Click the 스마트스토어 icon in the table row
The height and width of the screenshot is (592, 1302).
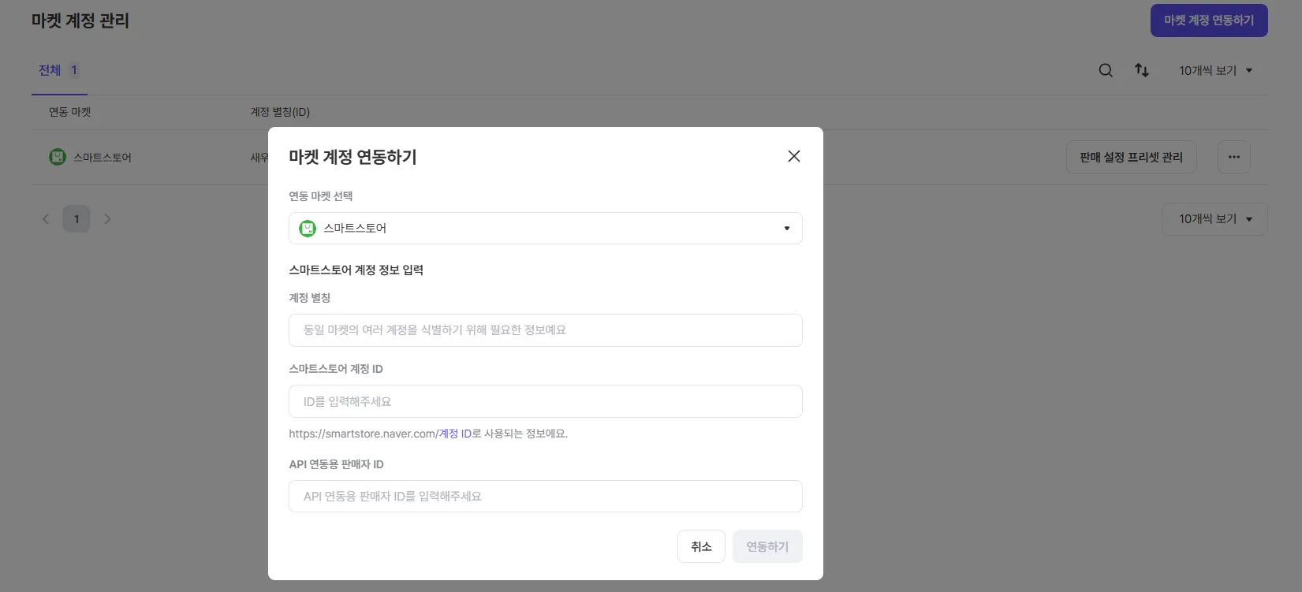[x=58, y=157]
